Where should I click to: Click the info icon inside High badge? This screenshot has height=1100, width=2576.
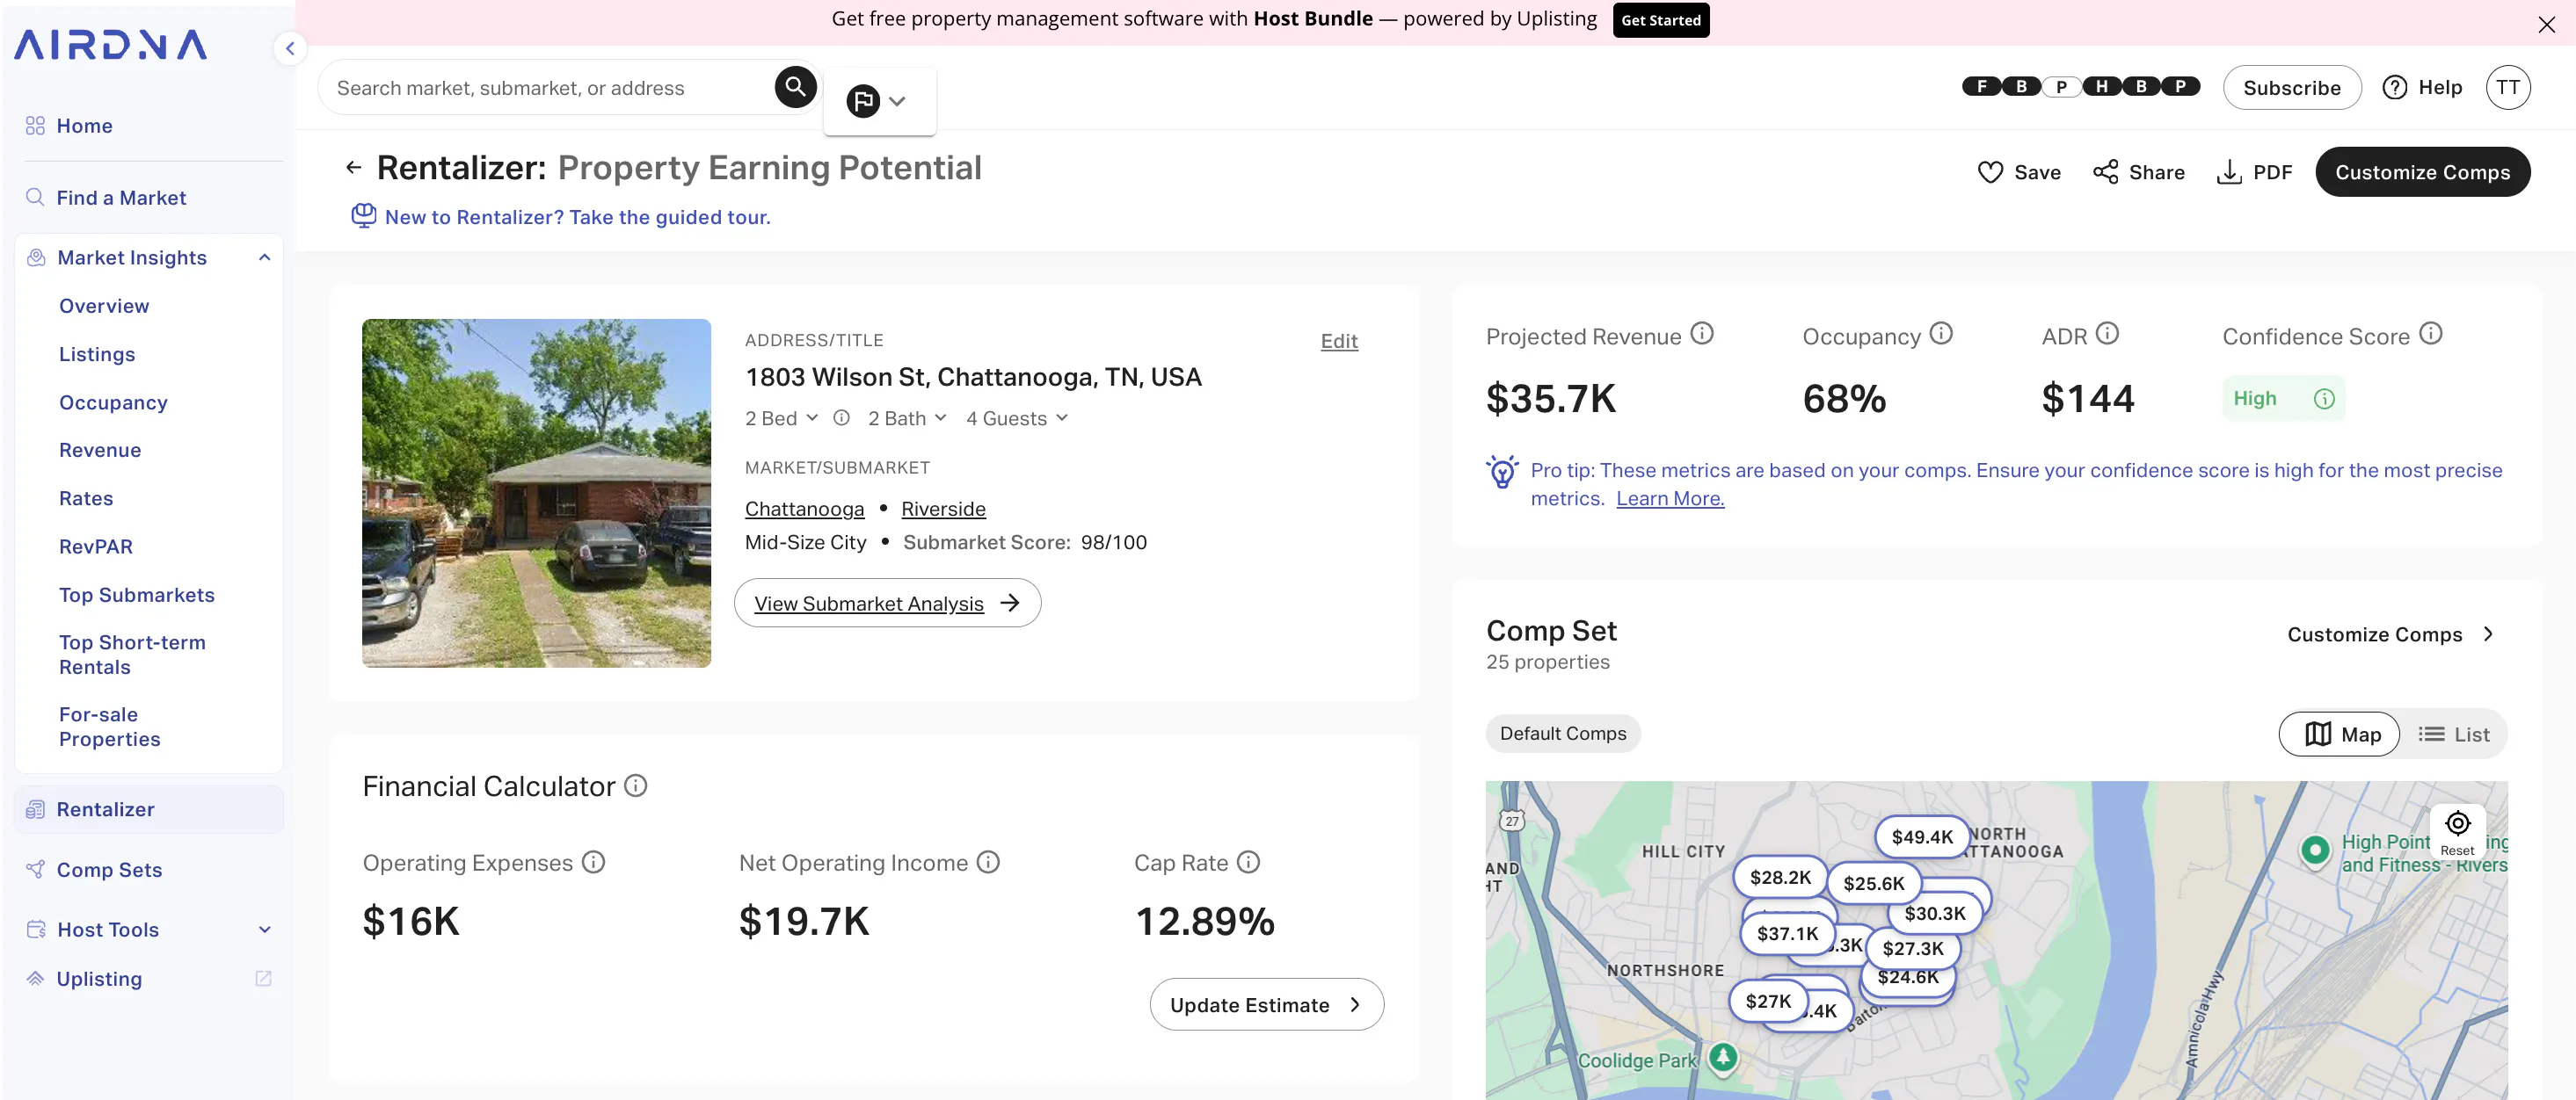coord(2324,399)
